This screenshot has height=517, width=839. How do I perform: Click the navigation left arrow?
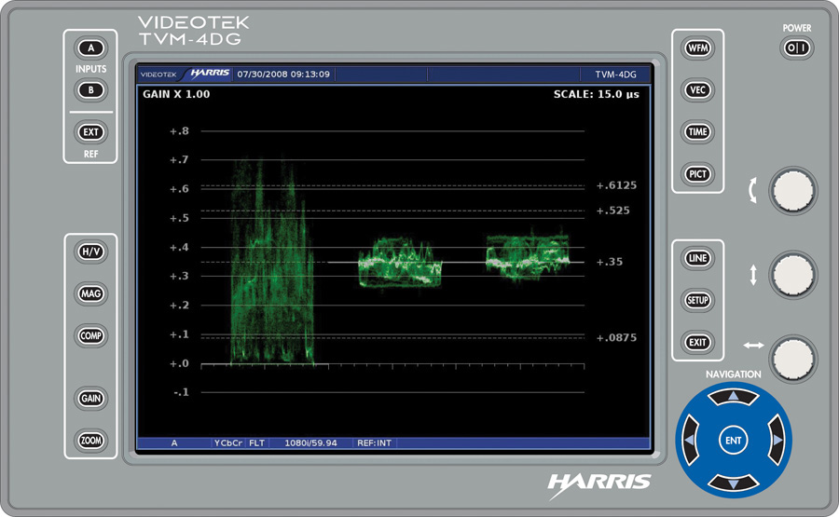point(690,440)
